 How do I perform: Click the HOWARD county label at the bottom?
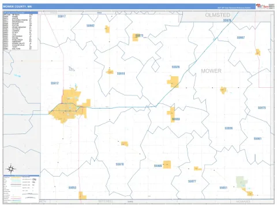[243, 202]
